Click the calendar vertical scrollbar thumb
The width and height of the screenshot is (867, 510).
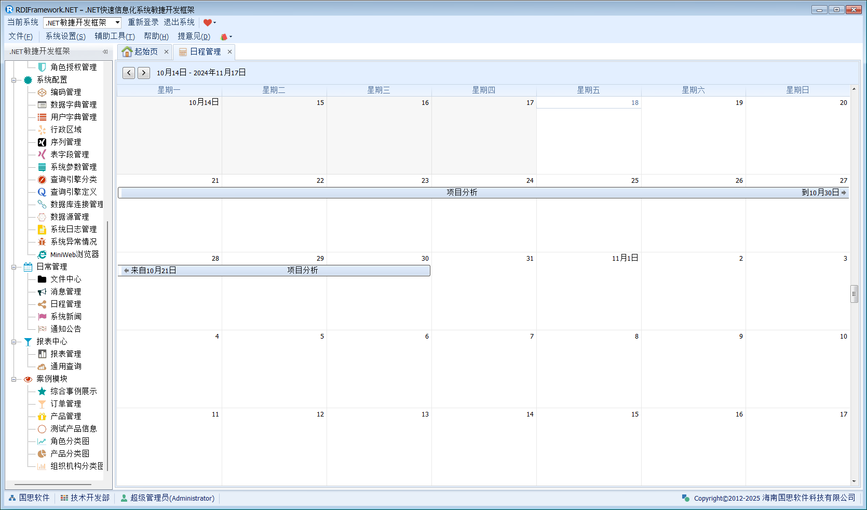[854, 293]
